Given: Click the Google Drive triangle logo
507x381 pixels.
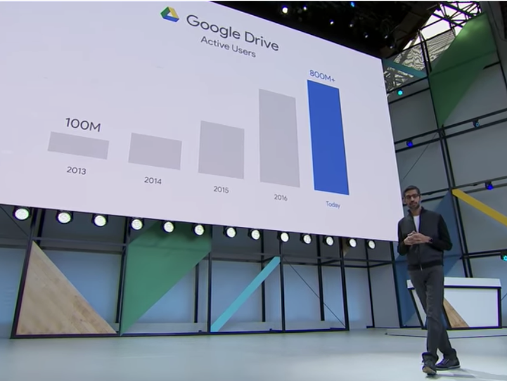Looking at the screenshot, I should pos(170,14).
